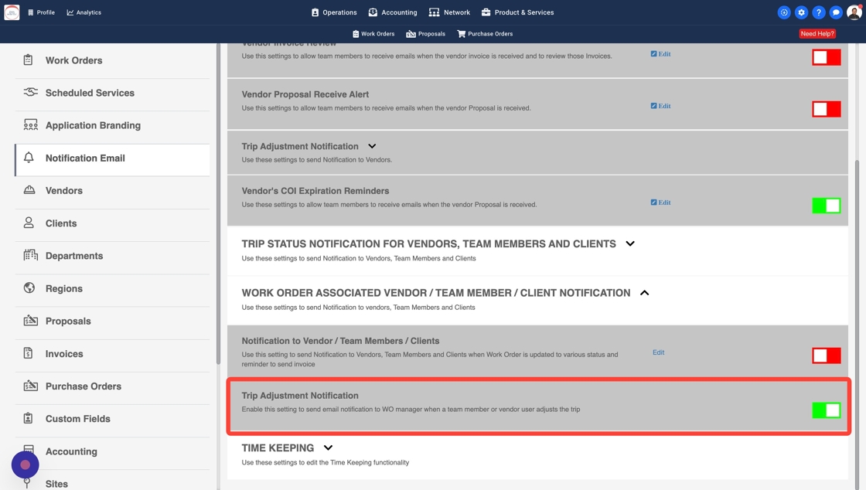Click the Vendor's COI Expiration Reminders title

(x=315, y=191)
